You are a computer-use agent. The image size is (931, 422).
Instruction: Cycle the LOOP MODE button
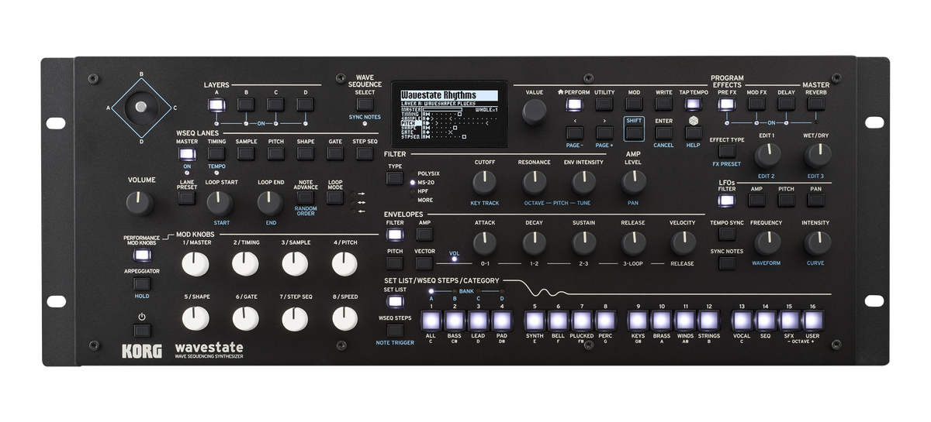coord(334,197)
